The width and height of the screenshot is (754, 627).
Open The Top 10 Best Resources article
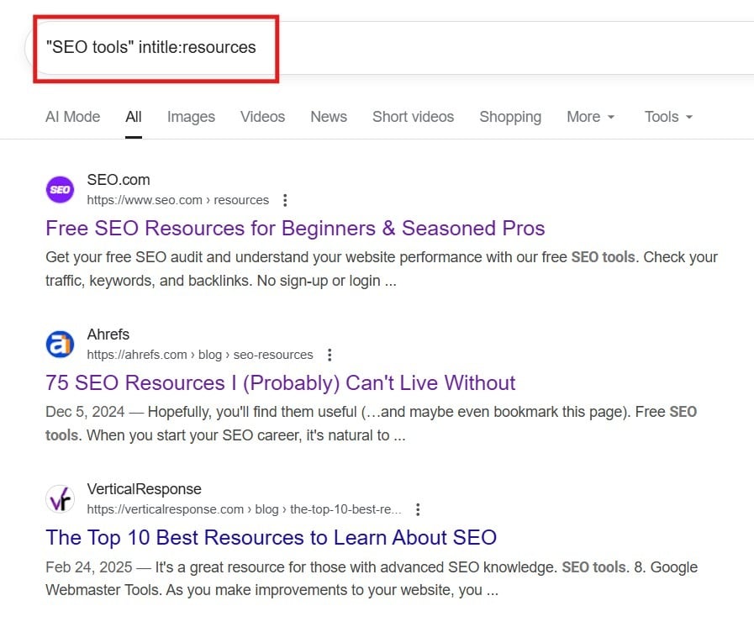pyautogui.click(x=271, y=537)
